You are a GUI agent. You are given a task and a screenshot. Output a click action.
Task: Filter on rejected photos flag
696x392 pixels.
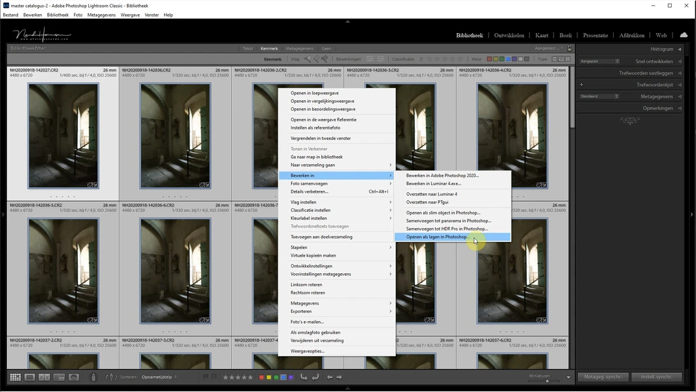(325, 59)
